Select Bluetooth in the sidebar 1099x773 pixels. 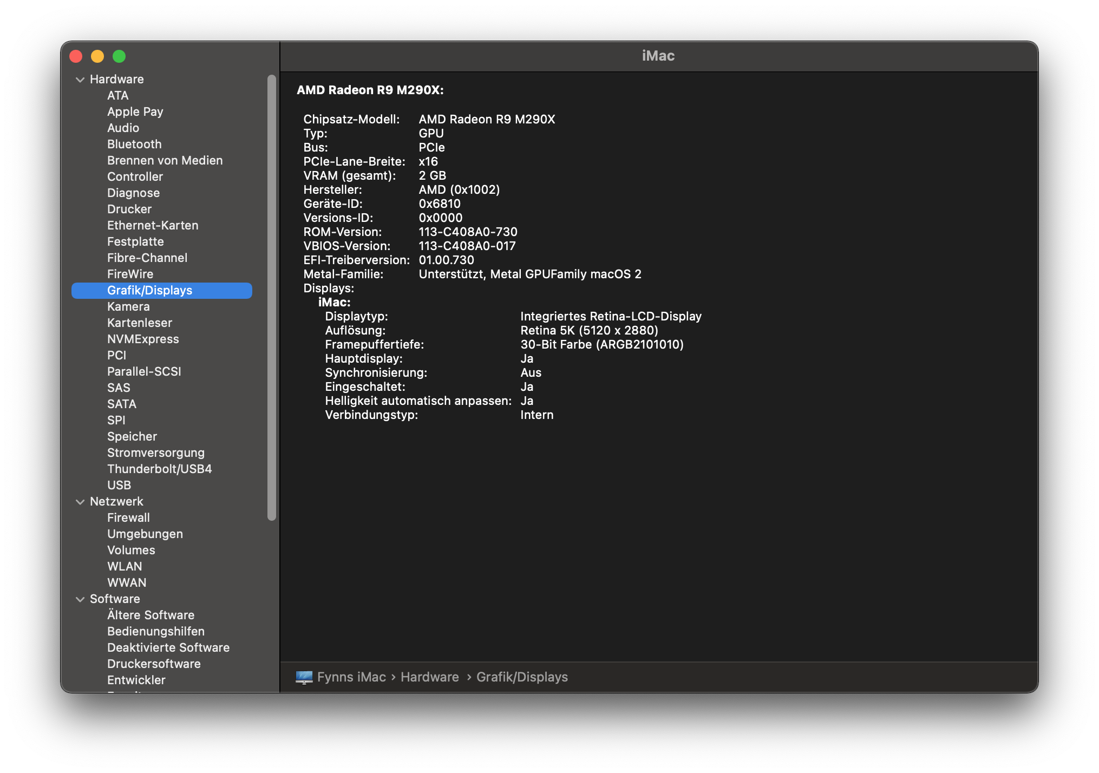134,144
